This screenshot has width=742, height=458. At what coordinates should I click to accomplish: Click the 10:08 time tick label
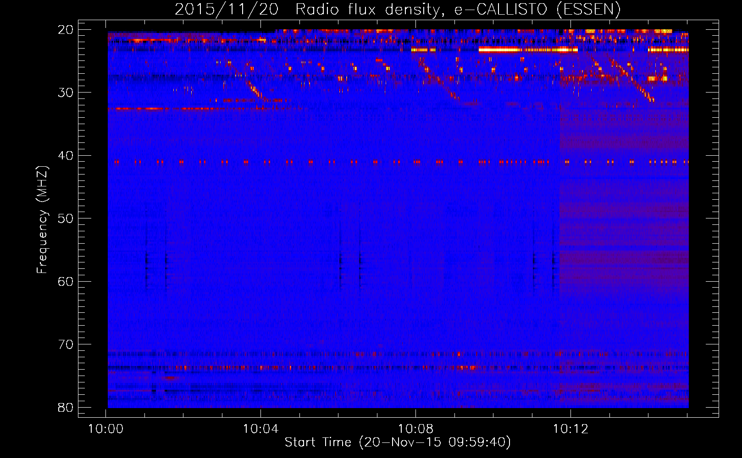pyautogui.click(x=416, y=429)
